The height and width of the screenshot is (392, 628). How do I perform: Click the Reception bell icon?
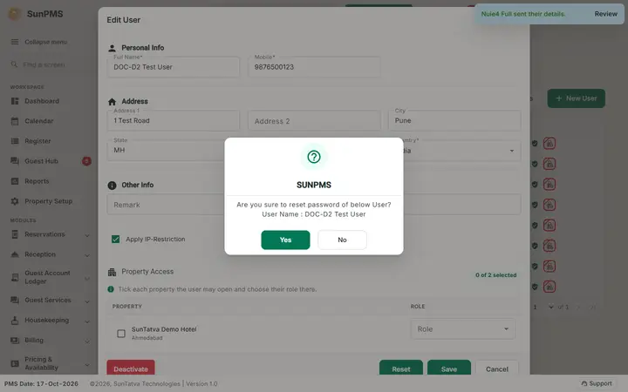point(15,254)
